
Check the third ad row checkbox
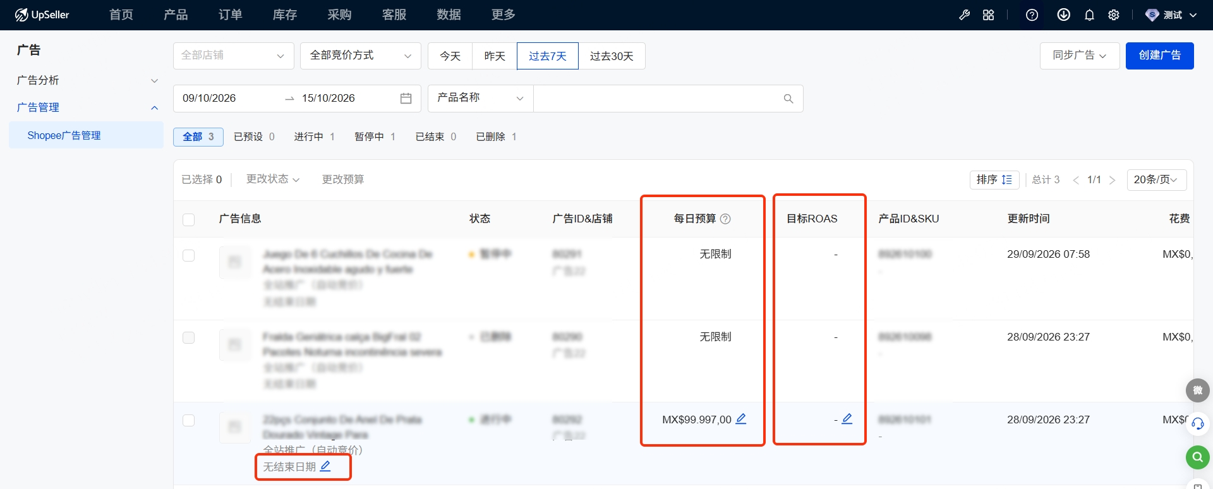click(x=188, y=420)
